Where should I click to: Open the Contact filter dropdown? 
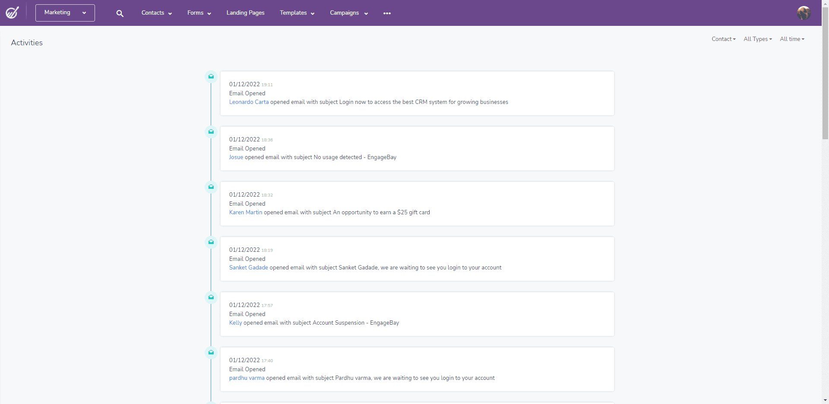(x=724, y=39)
